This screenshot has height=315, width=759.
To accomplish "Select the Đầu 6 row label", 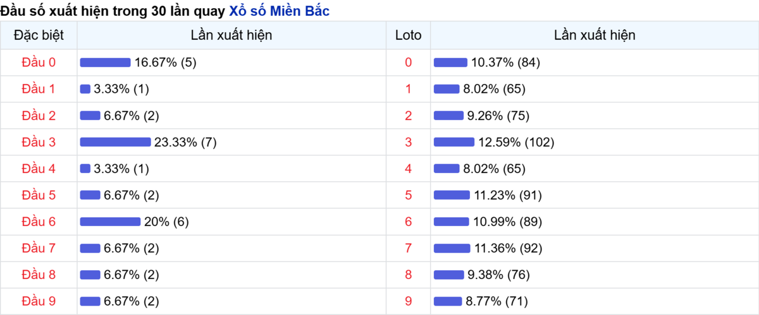I will click(39, 222).
